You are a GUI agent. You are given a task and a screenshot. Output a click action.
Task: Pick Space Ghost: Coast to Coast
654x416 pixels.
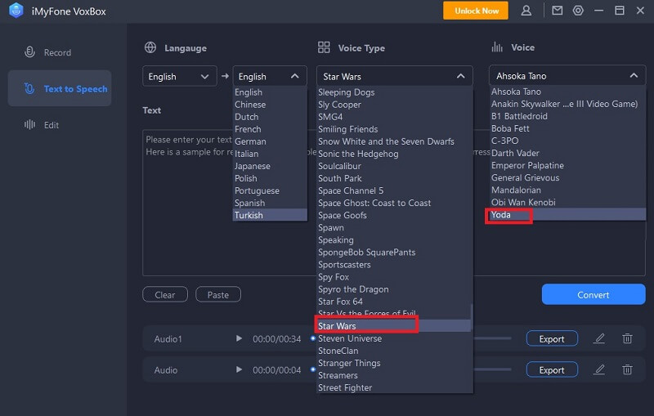(x=394, y=203)
